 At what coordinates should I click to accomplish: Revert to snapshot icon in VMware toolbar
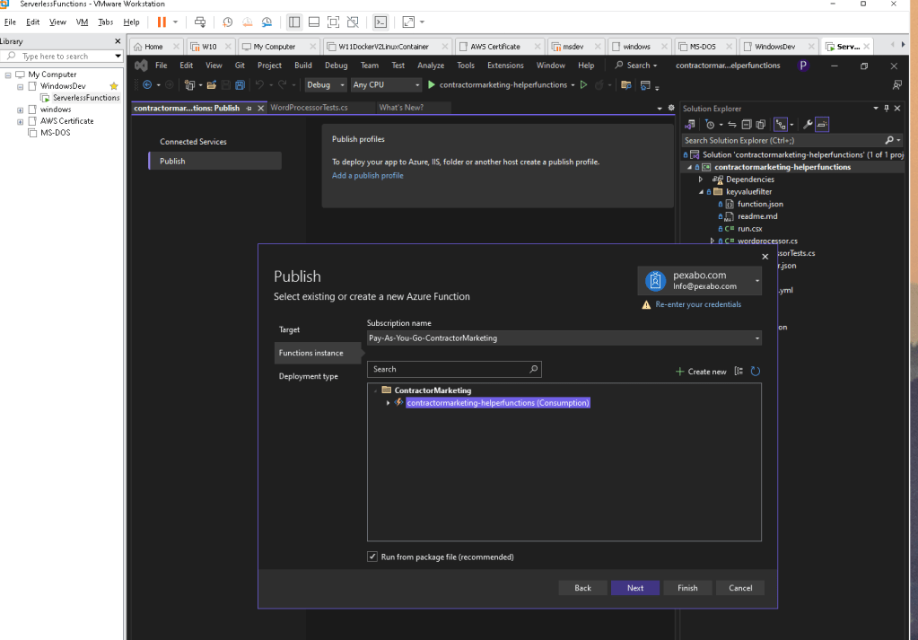click(248, 22)
